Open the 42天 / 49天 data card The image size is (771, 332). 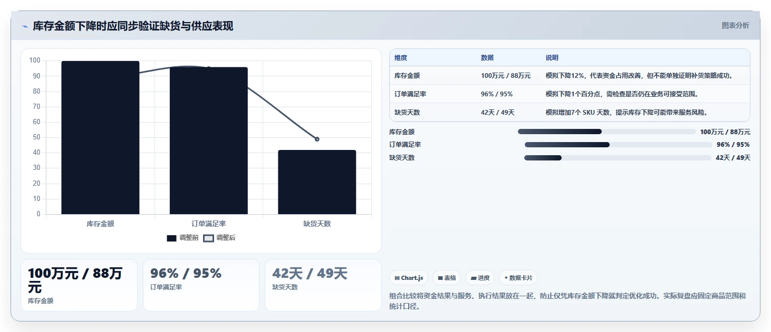[x=323, y=285]
